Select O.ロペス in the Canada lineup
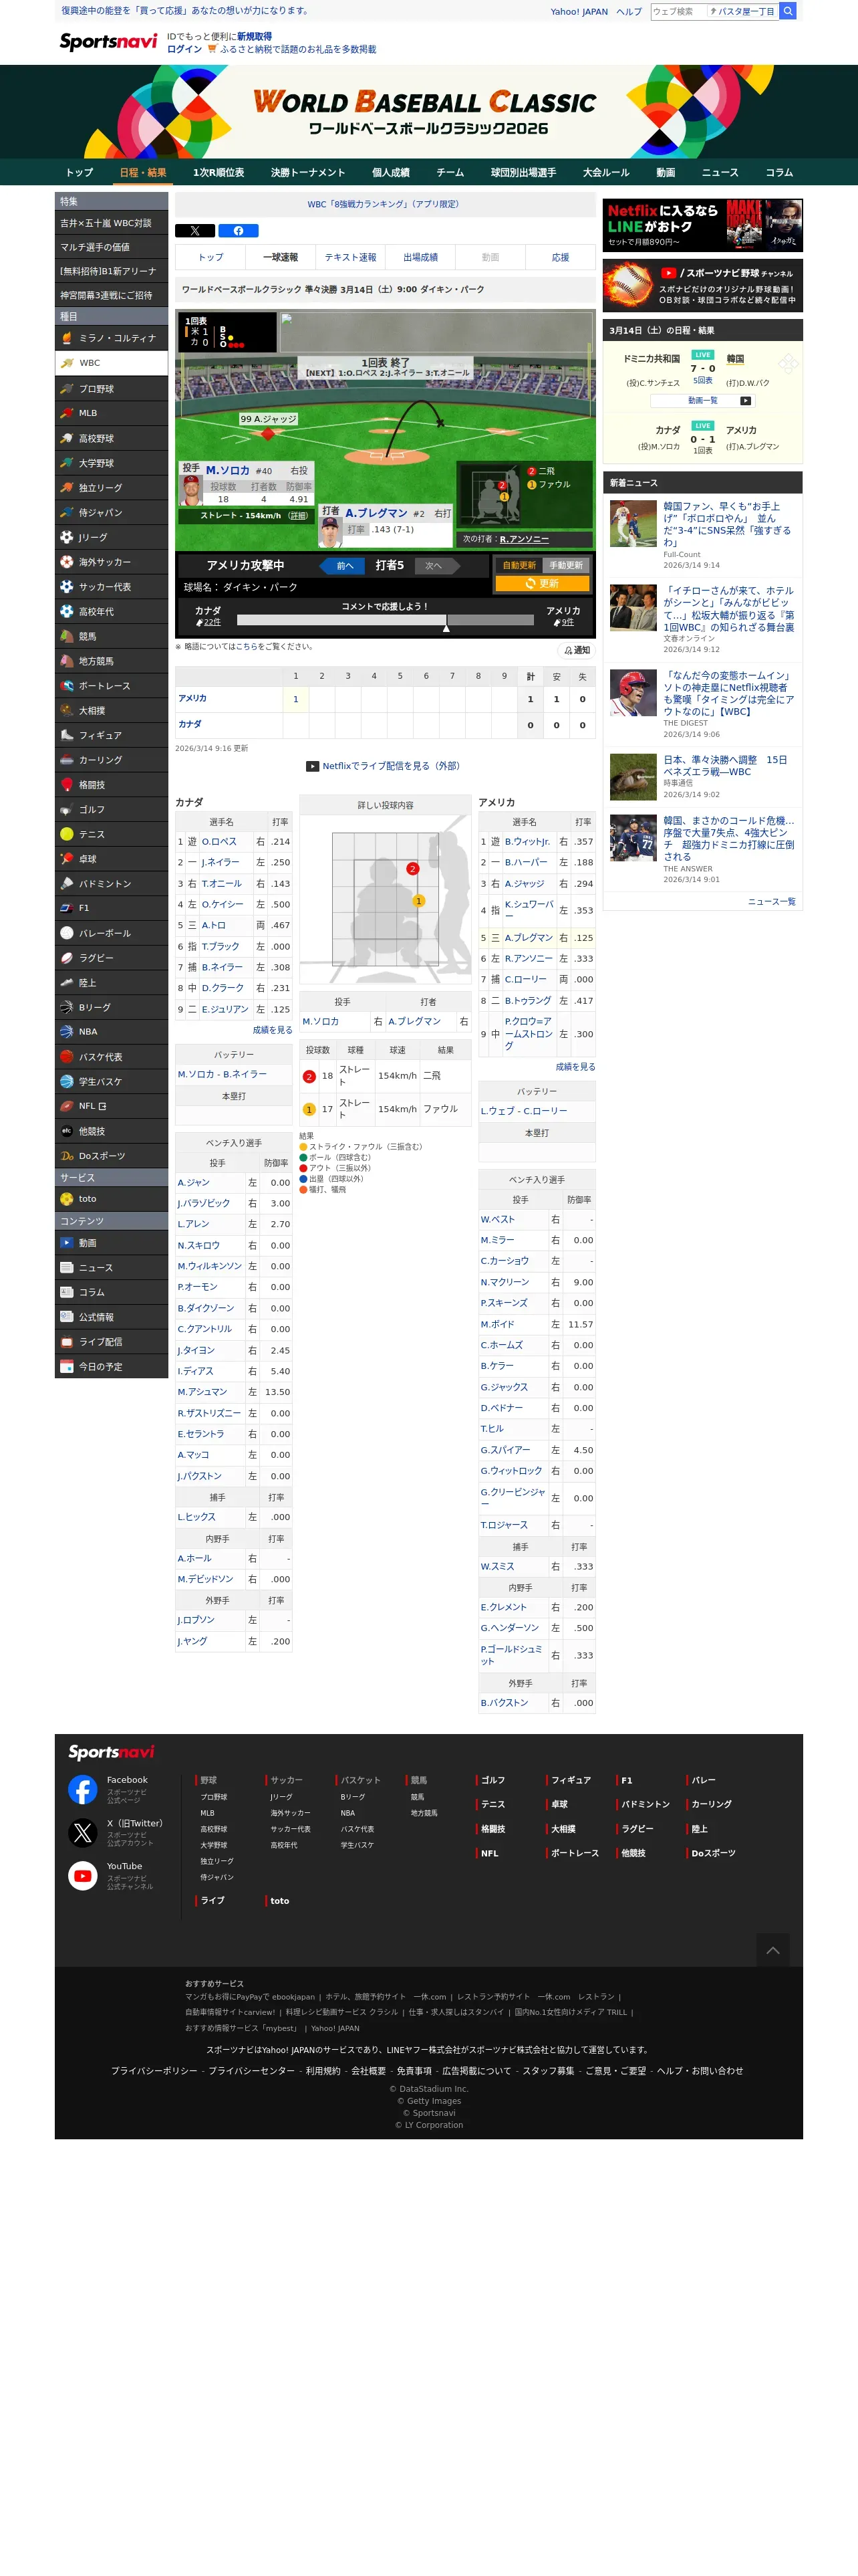This screenshot has height=2576, width=858. pos(219,842)
